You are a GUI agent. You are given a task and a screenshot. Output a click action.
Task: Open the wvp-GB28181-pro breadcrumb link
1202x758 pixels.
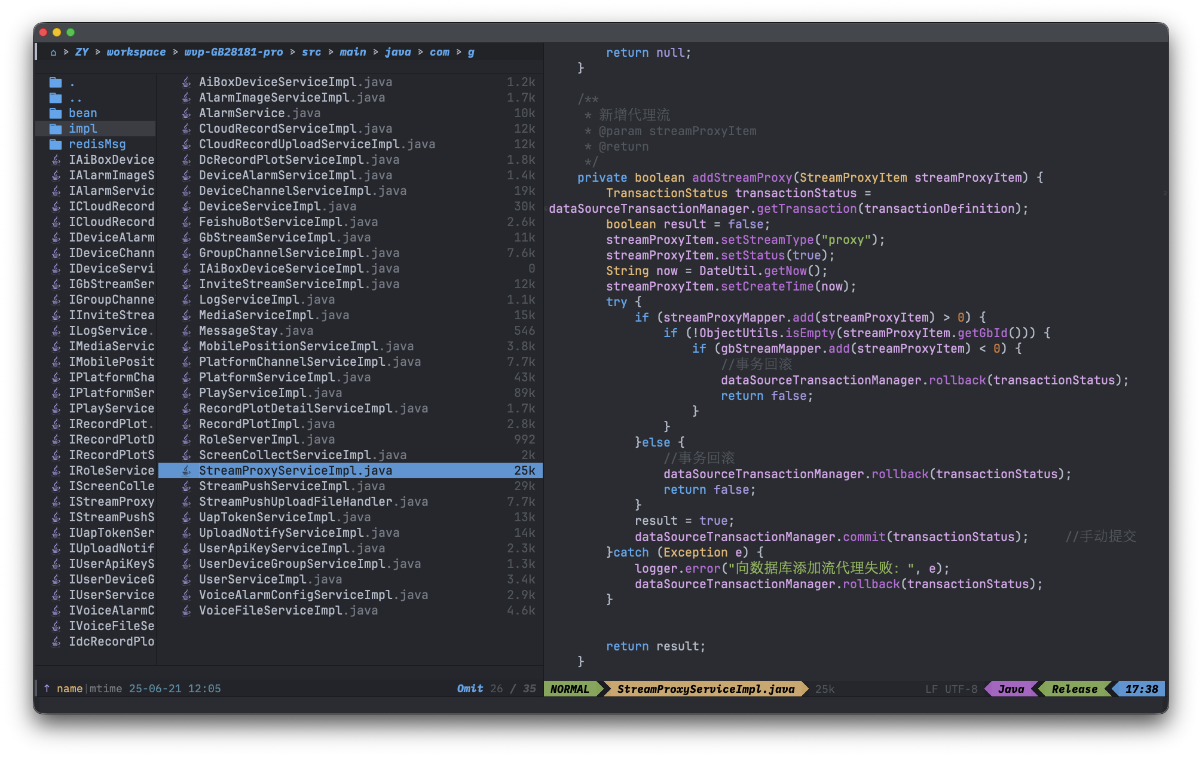233,52
